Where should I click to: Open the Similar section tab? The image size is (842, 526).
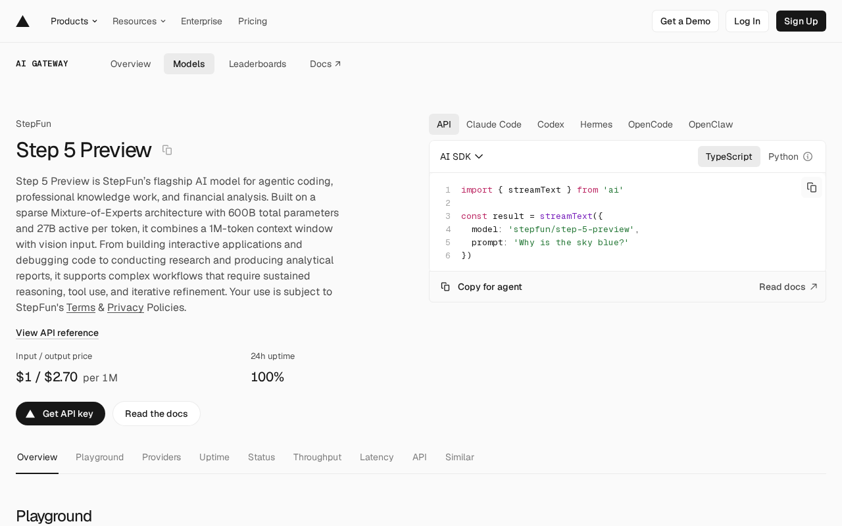pos(460,457)
